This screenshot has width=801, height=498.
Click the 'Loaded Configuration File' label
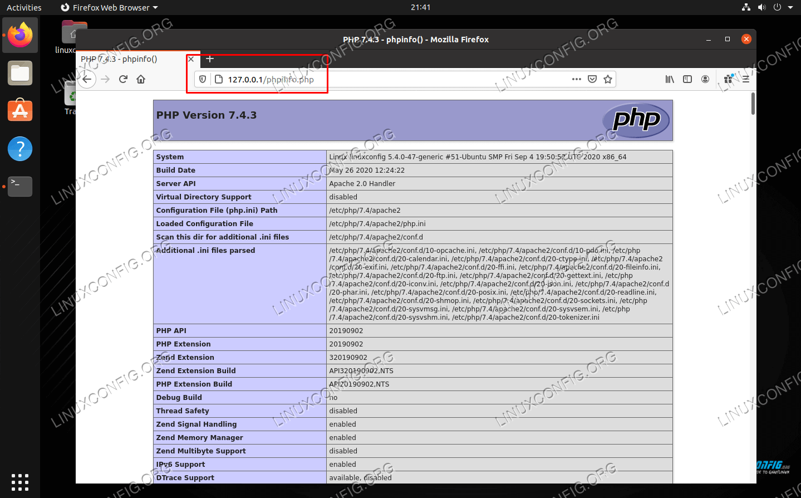(205, 223)
